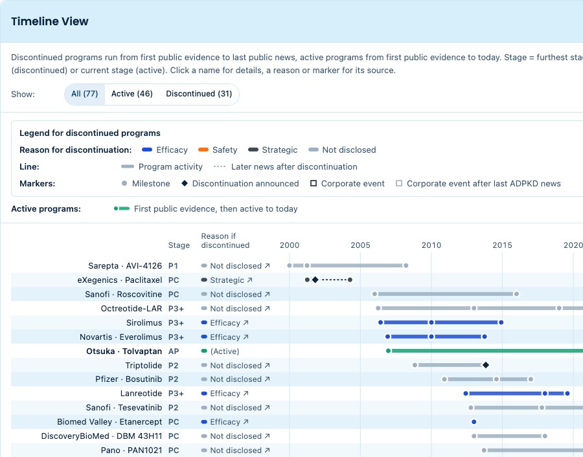Click the Timeline View heading

pos(50,21)
